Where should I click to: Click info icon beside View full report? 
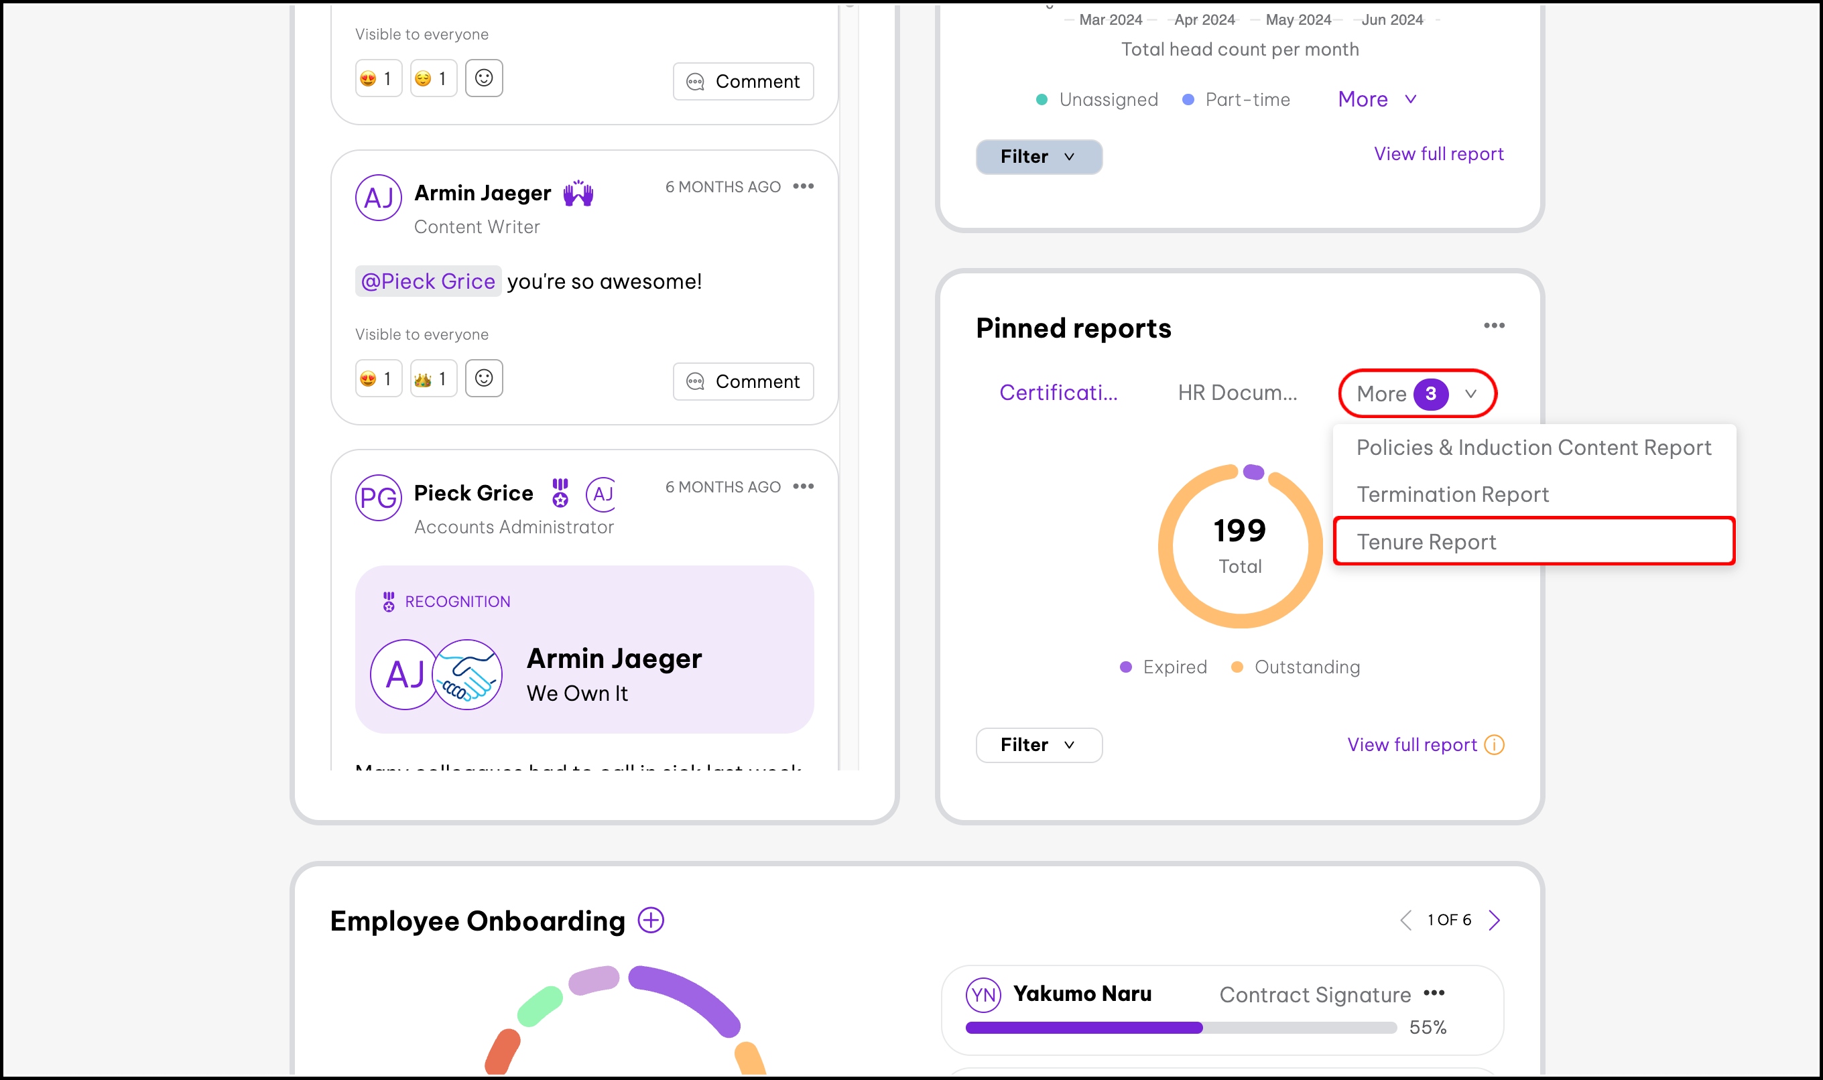click(1494, 744)
